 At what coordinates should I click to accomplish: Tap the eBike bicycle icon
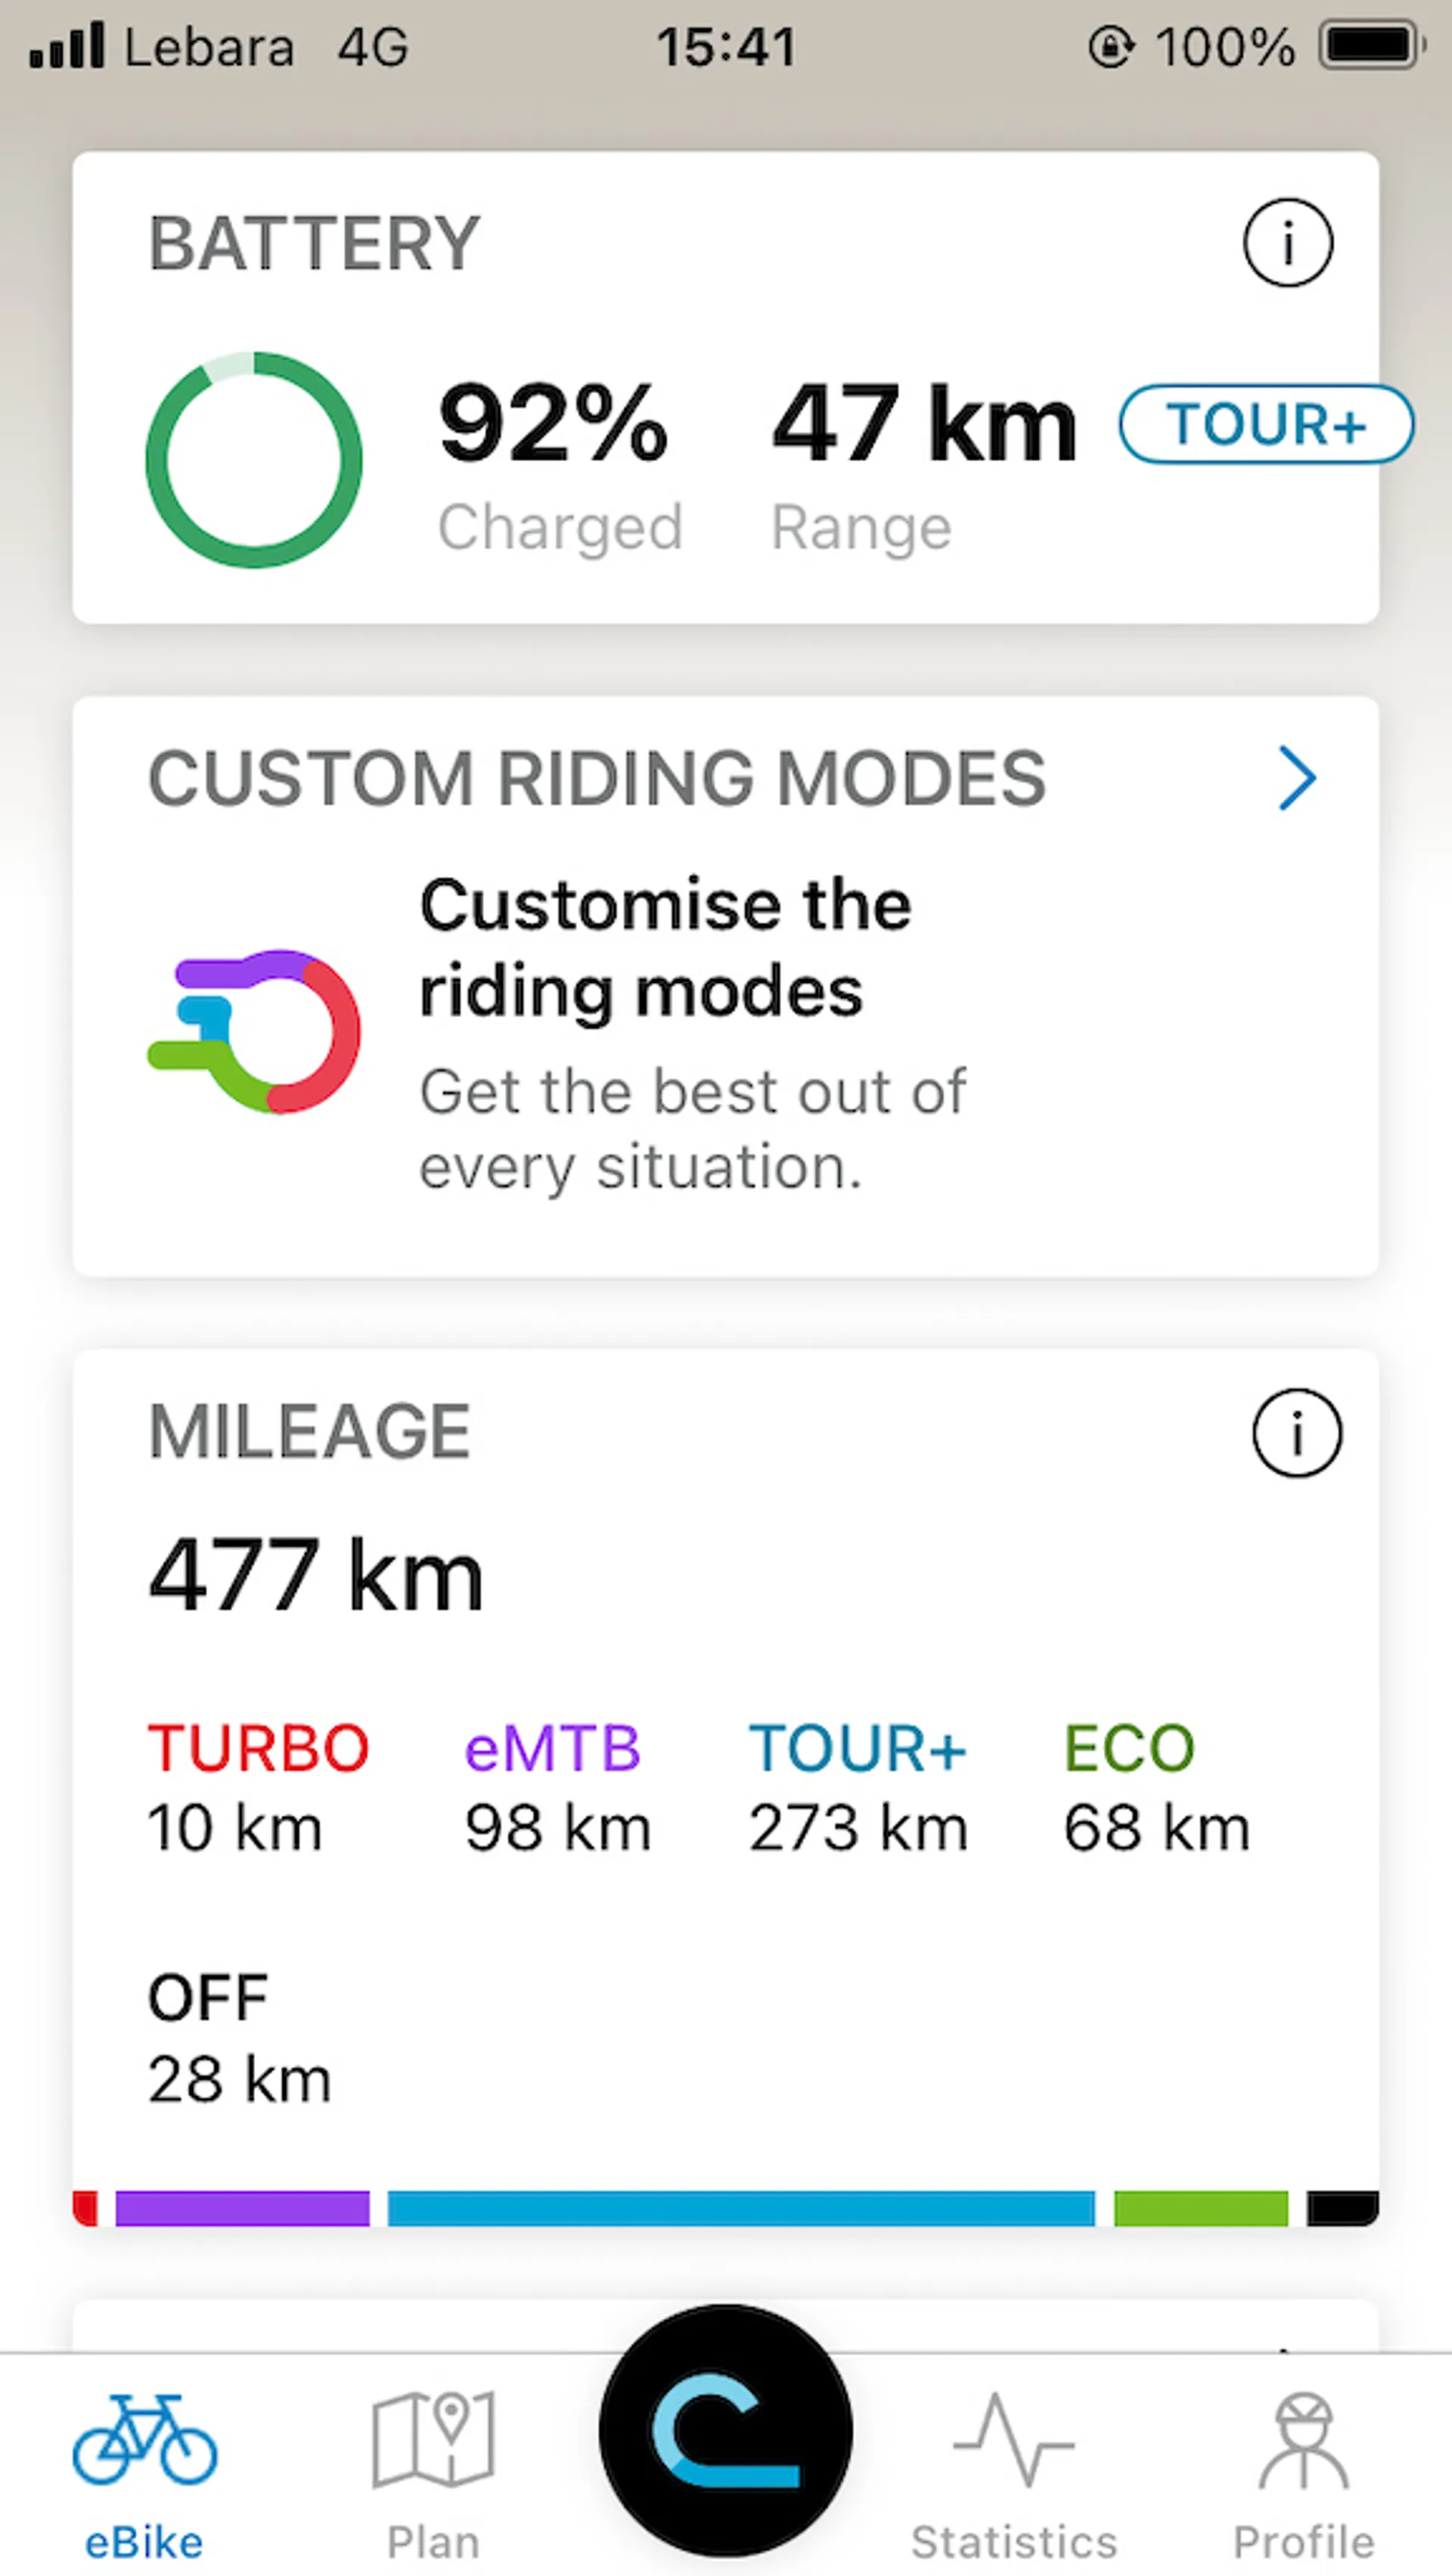(144, 2440)
